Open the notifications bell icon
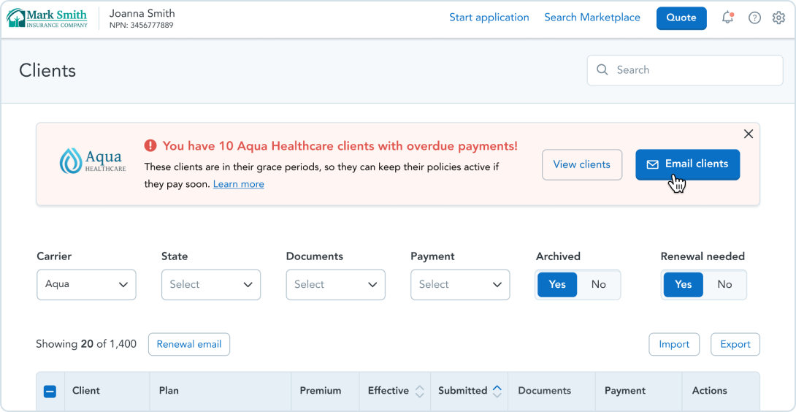 point(727,18)
